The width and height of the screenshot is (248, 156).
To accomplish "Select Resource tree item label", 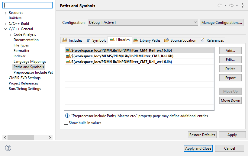I will coord(16,13).
